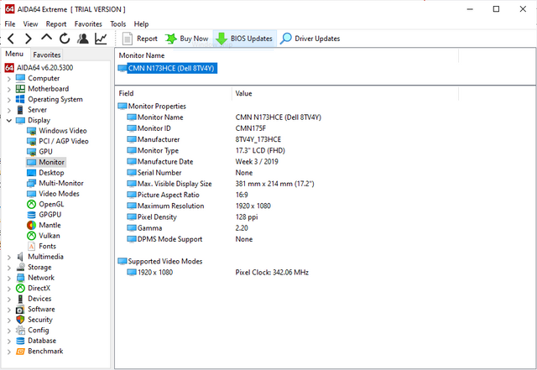Click the Report toolbar button
Image resolution: width=537 pixels, height=370 pixels.
pyautogui.click(x=140, y=39)
